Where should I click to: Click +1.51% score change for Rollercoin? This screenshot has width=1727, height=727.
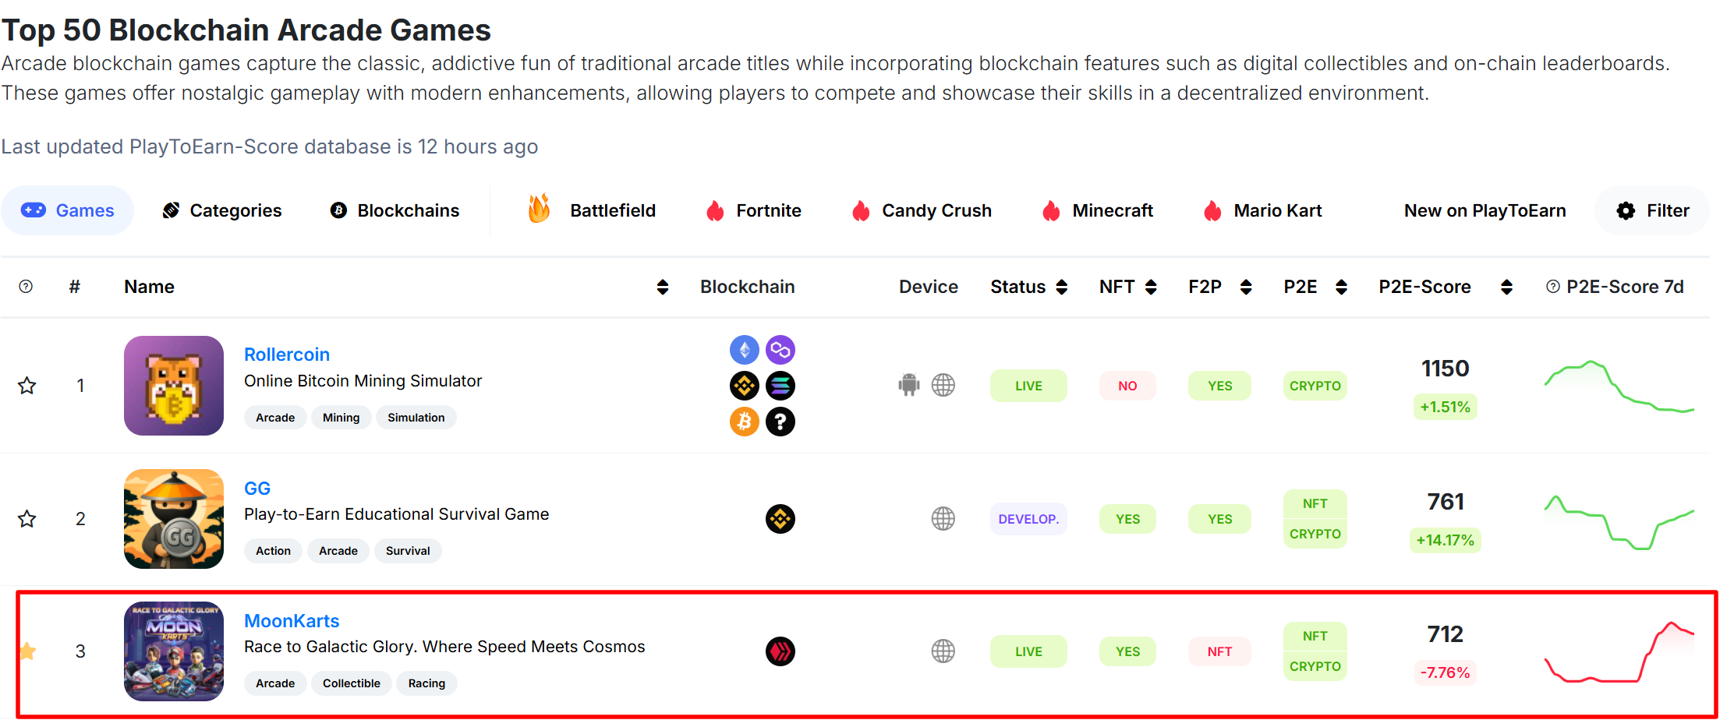click(x=1445, y=407)
